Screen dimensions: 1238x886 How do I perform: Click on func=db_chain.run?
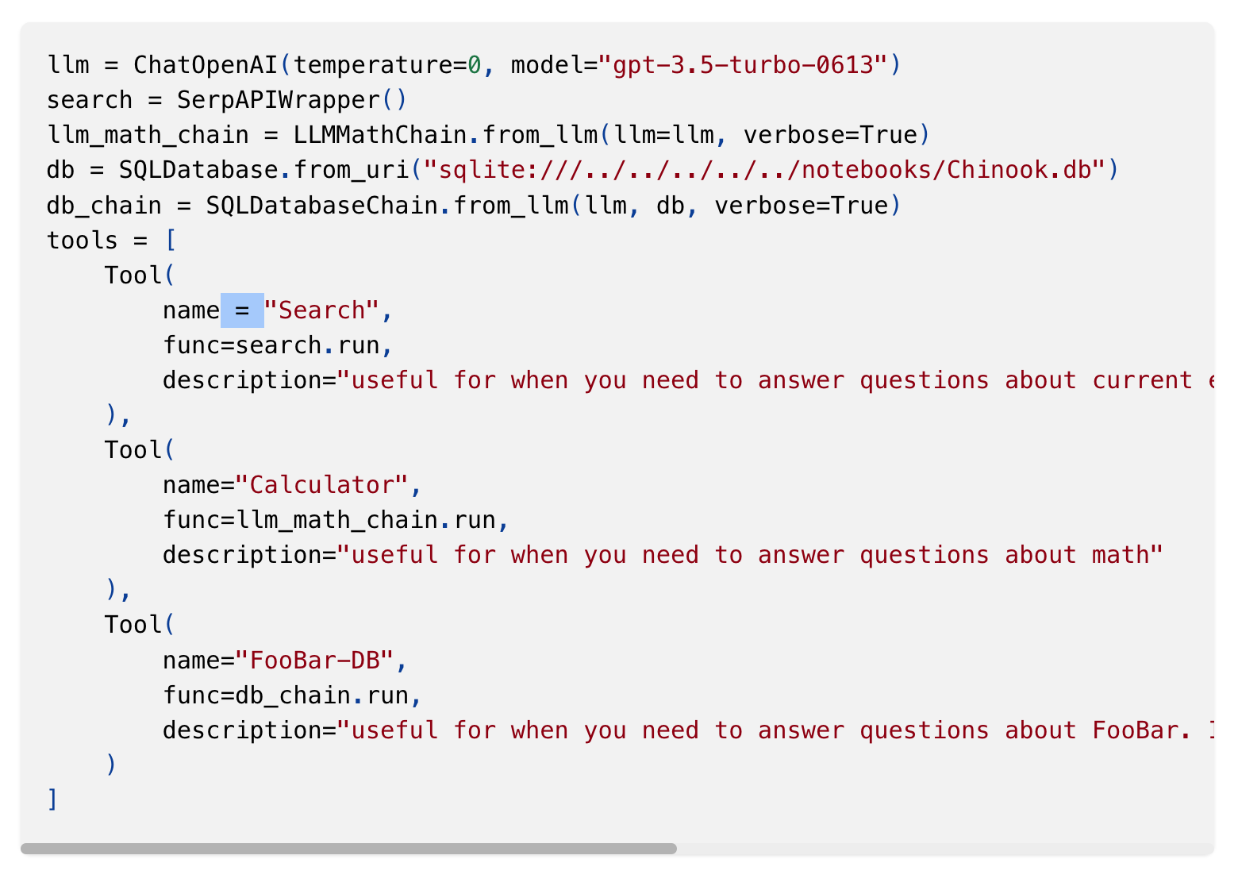[285, 695]
